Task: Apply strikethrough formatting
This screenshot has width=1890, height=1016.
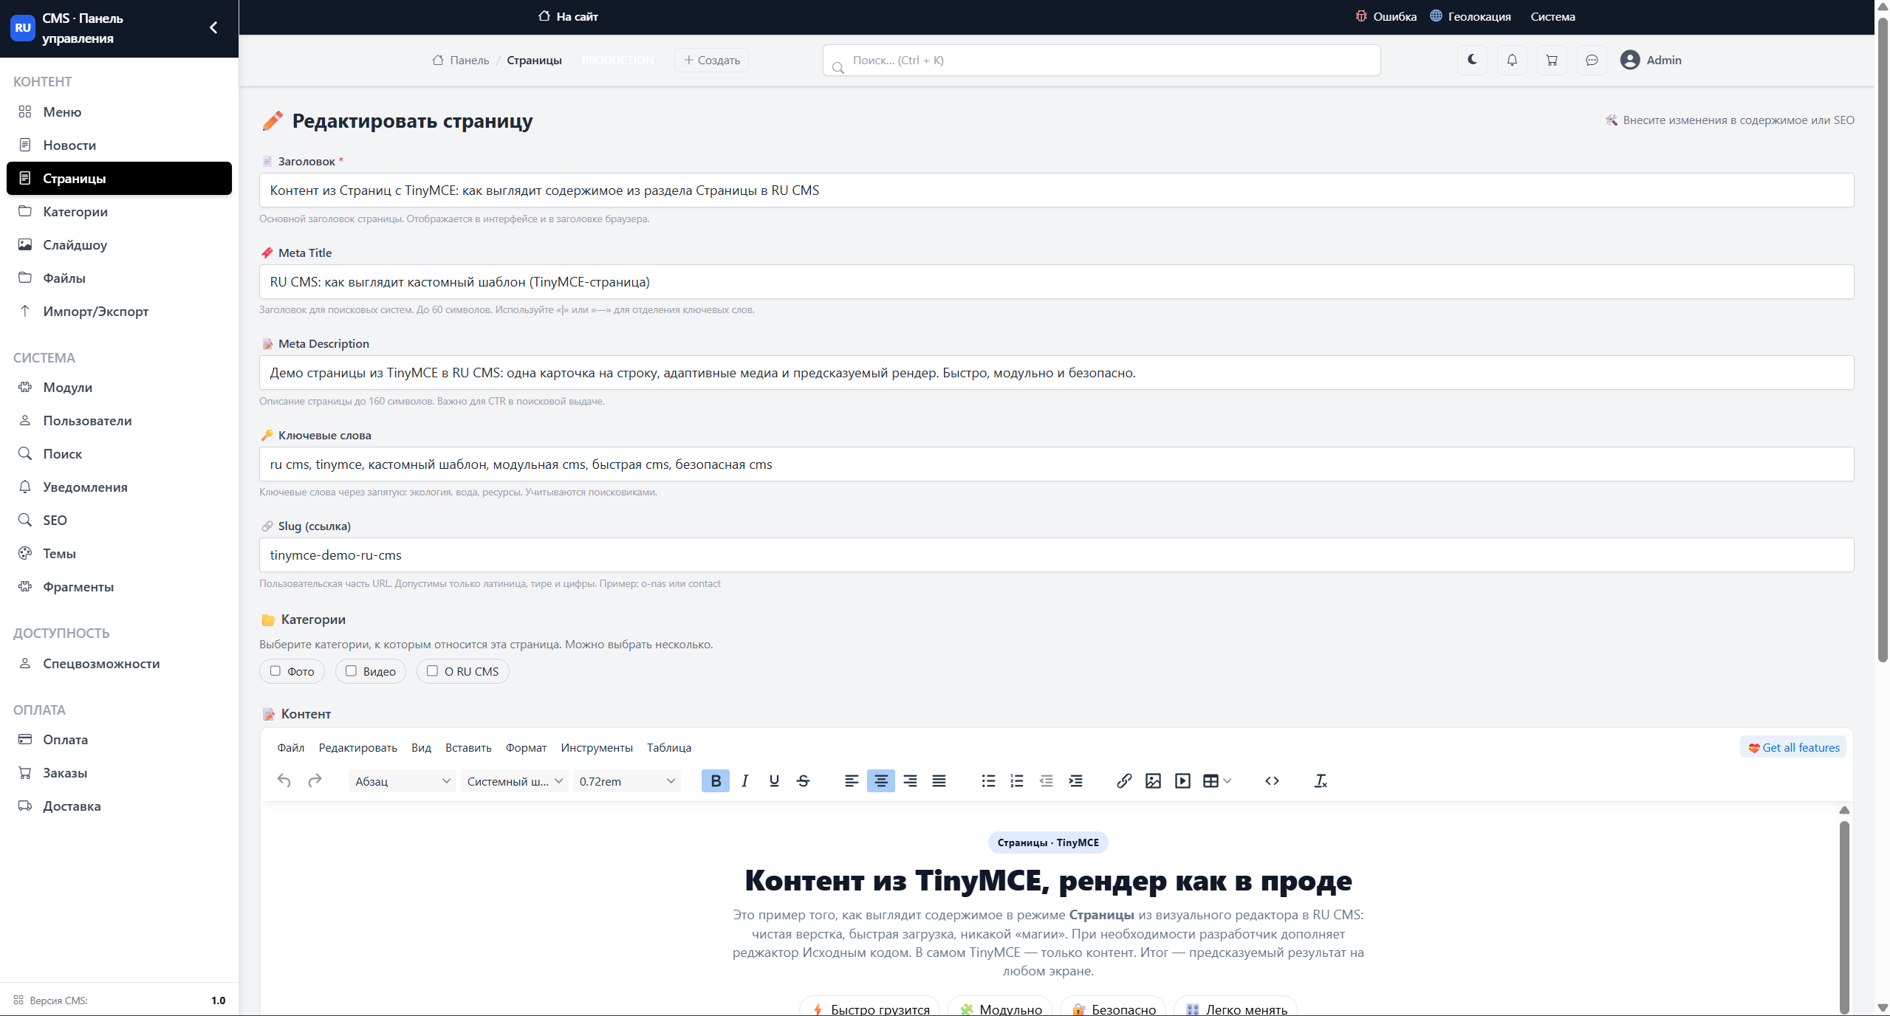Action: pos(804,781)
